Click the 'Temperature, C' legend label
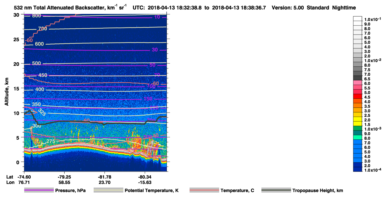Image resolution: width=384 pixels, height=197 pixels. (237, 191)
